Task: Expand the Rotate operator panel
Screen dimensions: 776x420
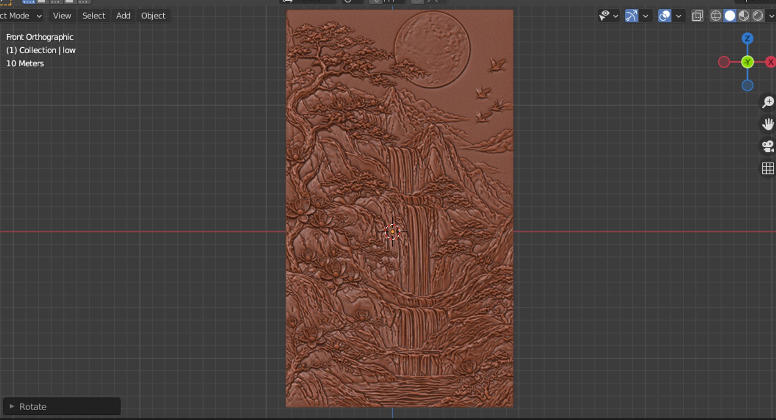Action: click(62, 406)
